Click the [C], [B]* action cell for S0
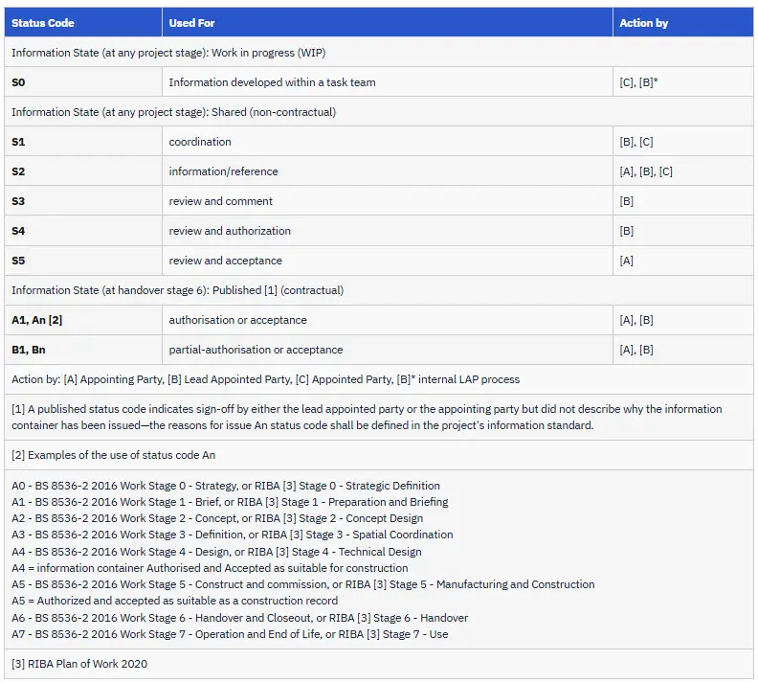 click(683, 81)
